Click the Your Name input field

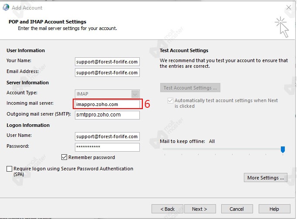107,62
